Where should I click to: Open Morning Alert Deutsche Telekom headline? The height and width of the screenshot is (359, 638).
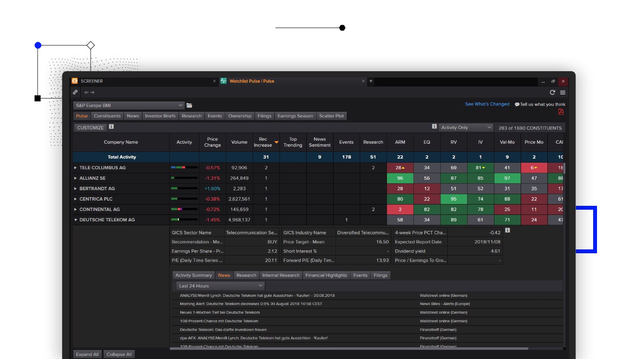pyautogui.click(x=251, y=304)
